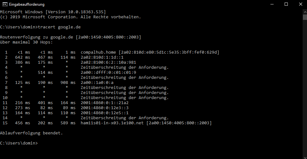The width and height of the screenshot is (307, 159).
Task: Click the "Ablaufverfolgung beendet." line
Action: click(x=32, y=133)
